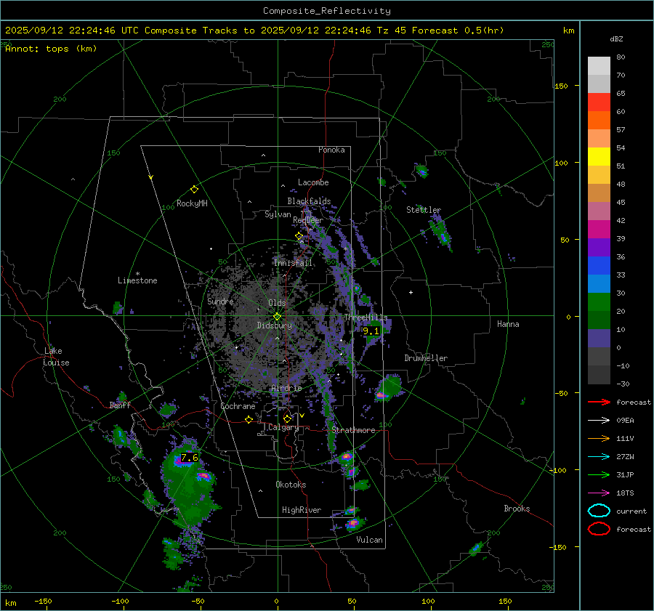This screenshot has width=654, height=611.
Task: Click the Composite_Reflectivity title text
Action: 327,11
